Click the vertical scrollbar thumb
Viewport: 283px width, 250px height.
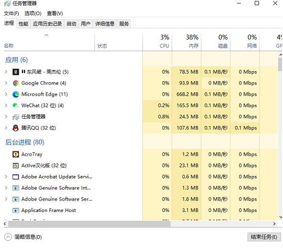point(280,64)
